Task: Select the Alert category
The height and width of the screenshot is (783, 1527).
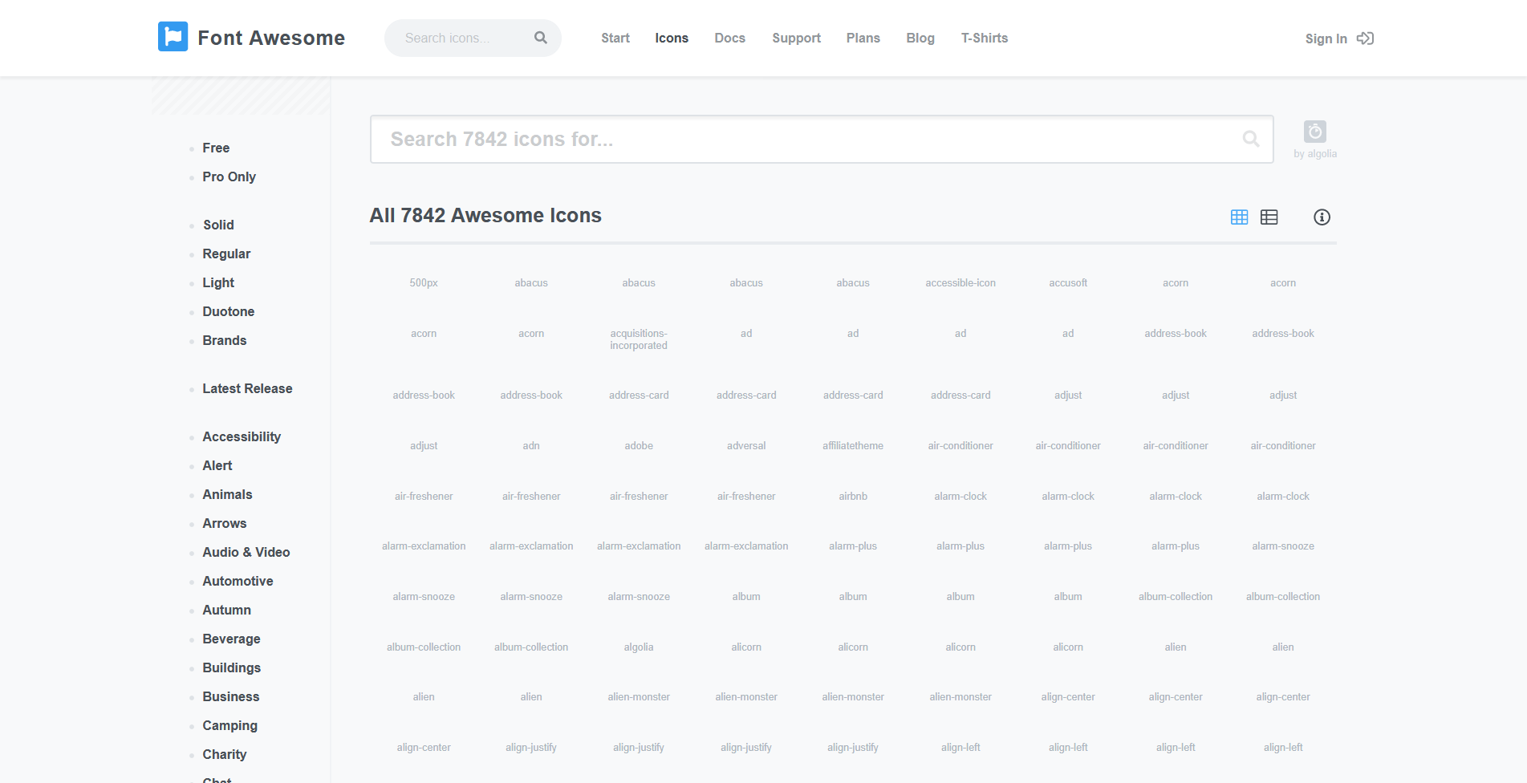Action: pos(217,465)
